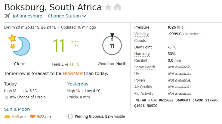
Task: Click the Humidity label
Action: point(142,54)
